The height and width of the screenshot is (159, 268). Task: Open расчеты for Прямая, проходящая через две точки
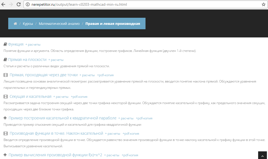point(87,75)
